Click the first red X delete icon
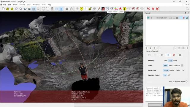The height and width of the screenshot is (107, 190). coord(149,9)
